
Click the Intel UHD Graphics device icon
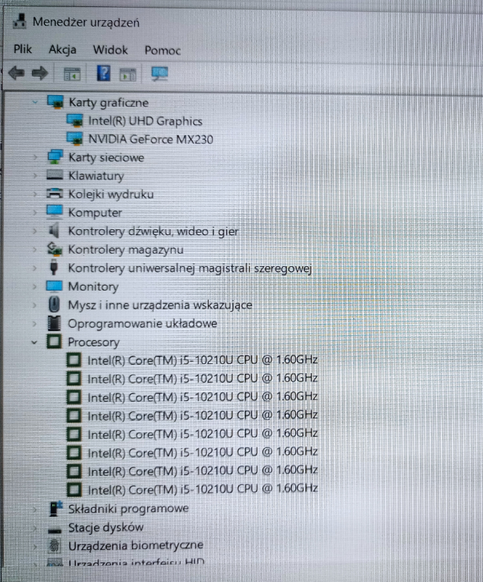[x=75, y=121]
